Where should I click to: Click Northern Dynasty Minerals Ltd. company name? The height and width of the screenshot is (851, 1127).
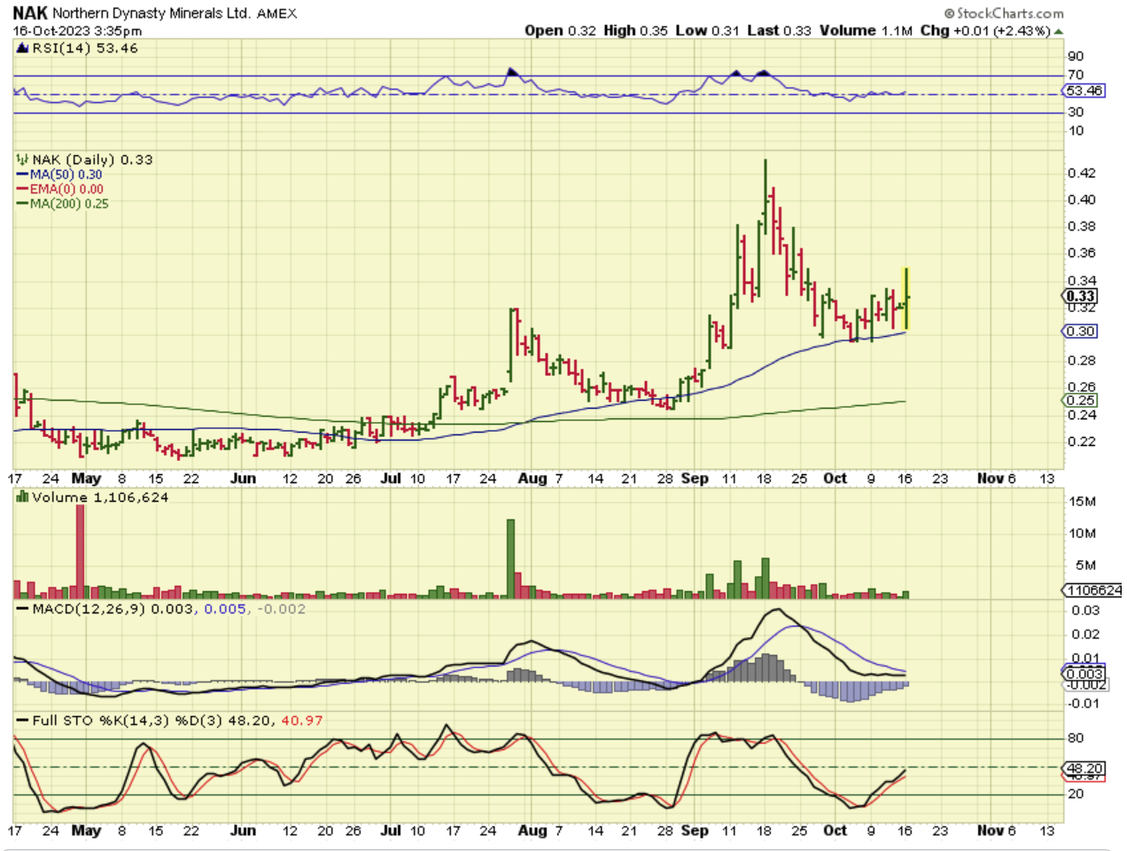pos(151,13)
